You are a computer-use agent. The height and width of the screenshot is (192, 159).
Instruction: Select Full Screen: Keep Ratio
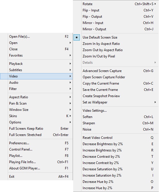pyautogui.click(x=36, y=129)
